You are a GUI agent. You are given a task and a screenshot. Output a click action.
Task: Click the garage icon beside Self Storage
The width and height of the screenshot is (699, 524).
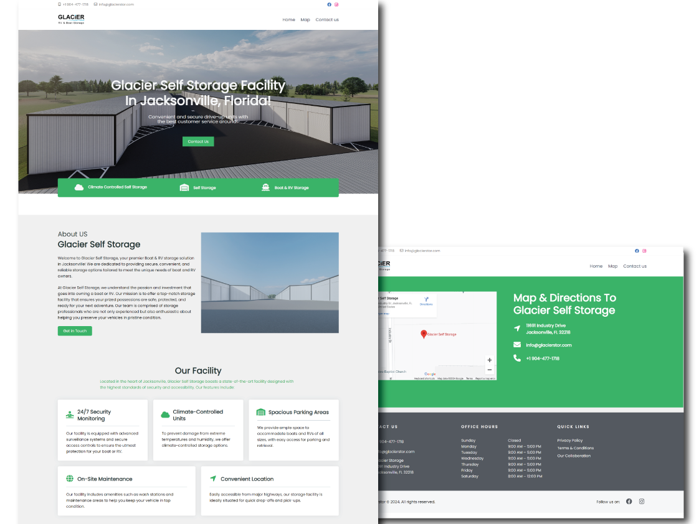tap(184, 187)
